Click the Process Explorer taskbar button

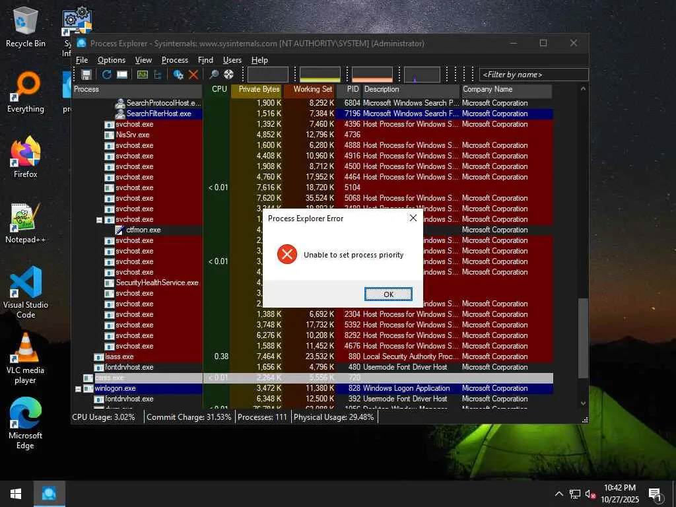[x=49, y=494]
